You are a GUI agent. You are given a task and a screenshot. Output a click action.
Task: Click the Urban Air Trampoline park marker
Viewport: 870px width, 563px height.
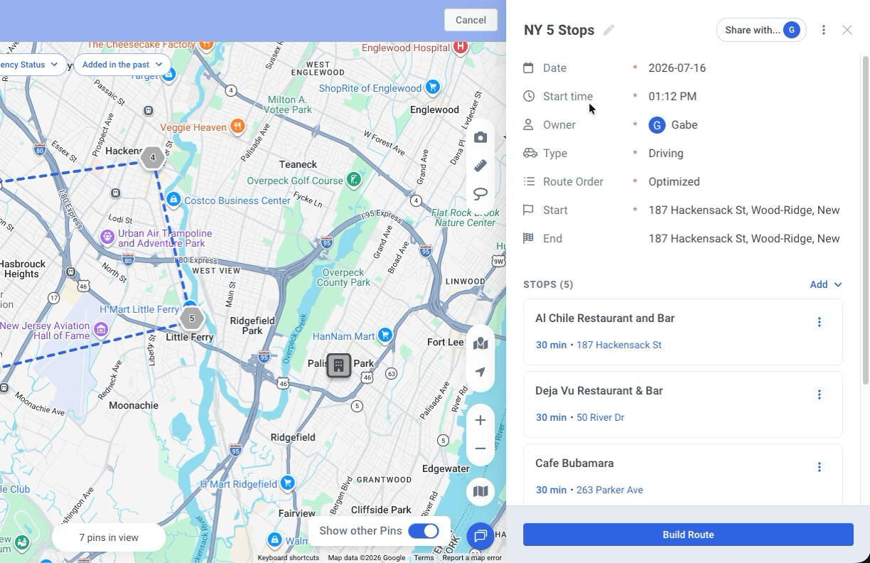coord(107,237)
